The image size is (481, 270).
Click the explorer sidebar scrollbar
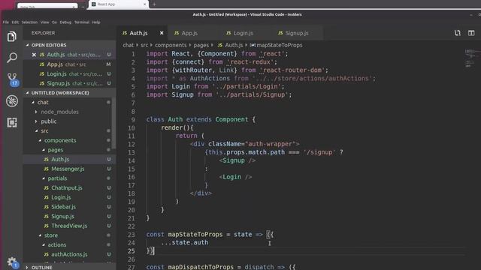[x=113, y=122]
